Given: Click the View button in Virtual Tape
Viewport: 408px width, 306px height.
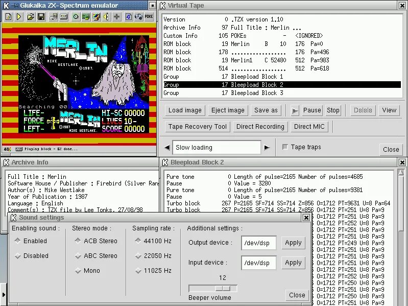Looking at the screenshot, I should coord(389,110).
